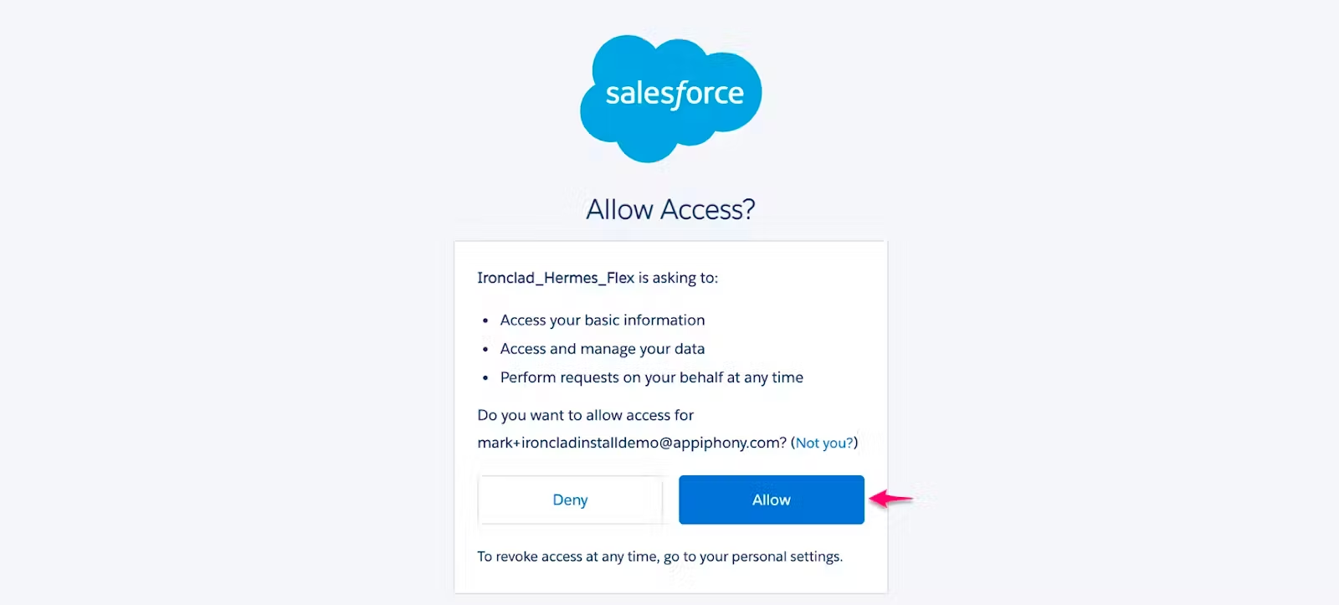Viewport: 1339px width, 605px height.
Task: Select 'Access and manage your data' permission text
Action: coord(603,349)
